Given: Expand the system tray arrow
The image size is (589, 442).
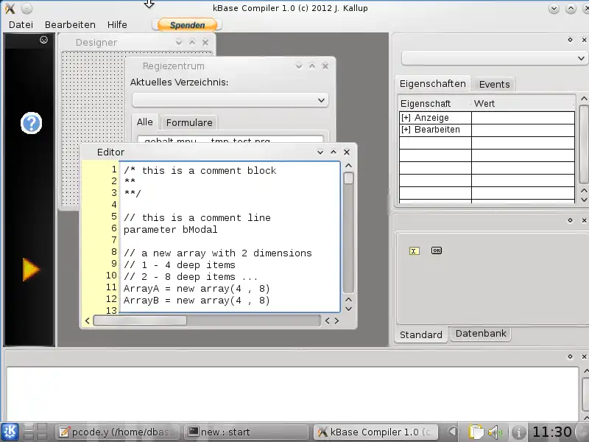Looking at the screenshot, I should click(x=454, y=432).
